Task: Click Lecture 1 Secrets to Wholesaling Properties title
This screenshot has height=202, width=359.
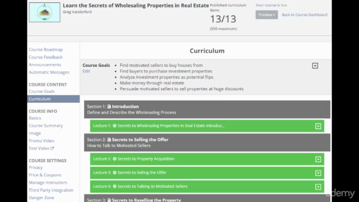Action: coord(171,126)
